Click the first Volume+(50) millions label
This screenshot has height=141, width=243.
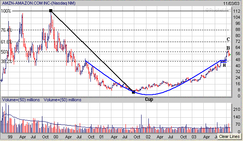21,100
